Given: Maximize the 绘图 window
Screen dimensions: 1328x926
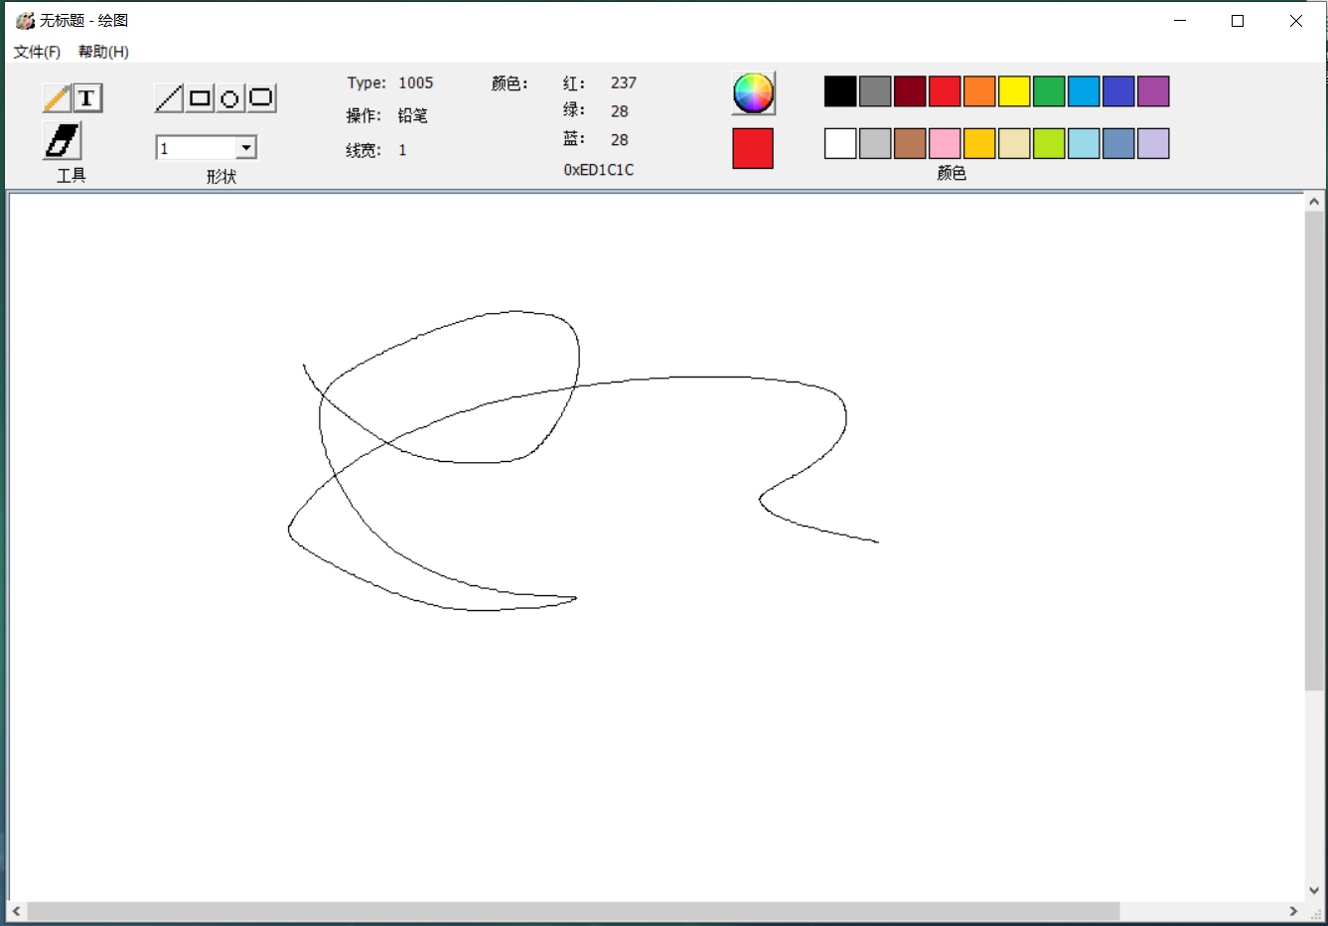Looking at the screenshot, I should point(1238,20).
